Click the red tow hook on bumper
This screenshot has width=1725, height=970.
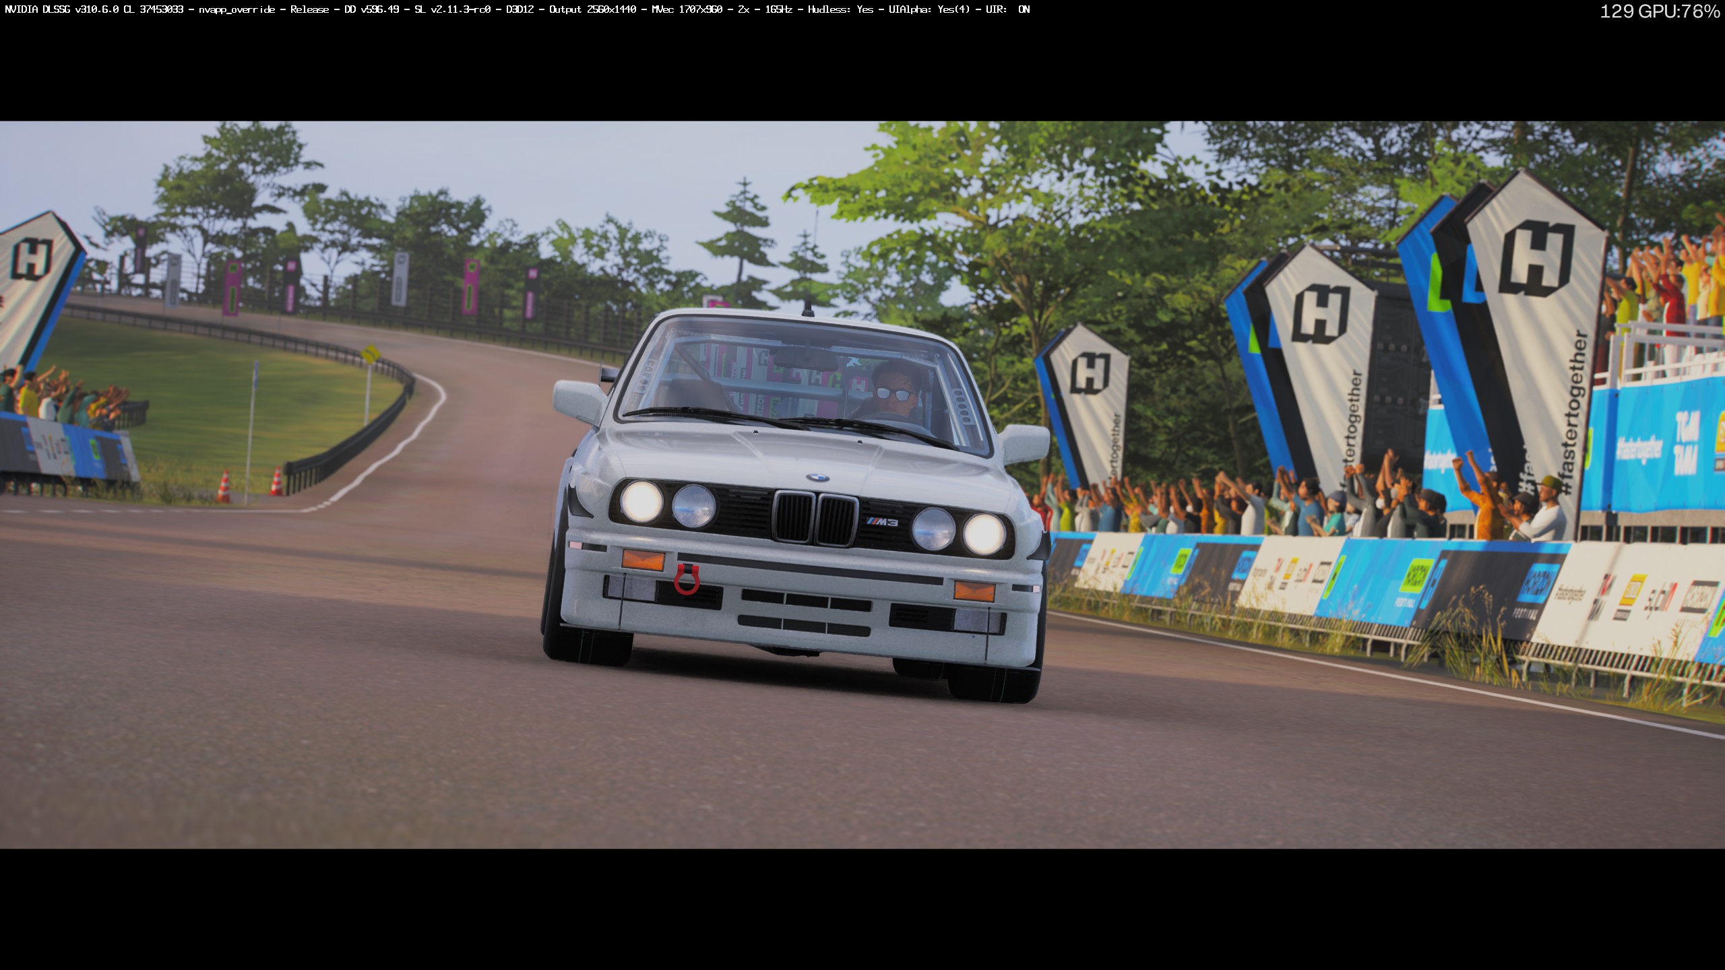tap(687, 580)
